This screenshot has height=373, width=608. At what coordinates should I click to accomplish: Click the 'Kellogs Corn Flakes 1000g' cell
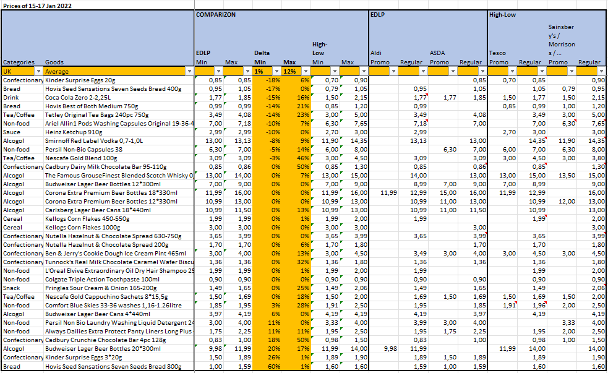tap(83, 228)
